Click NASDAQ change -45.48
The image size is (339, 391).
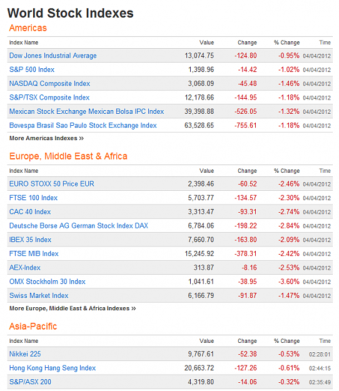pyautogui.click(x=247, y=84)
